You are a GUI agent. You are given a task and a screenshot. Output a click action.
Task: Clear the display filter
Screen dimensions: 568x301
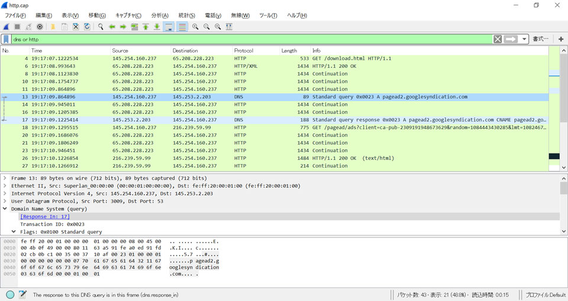point(498,39)
